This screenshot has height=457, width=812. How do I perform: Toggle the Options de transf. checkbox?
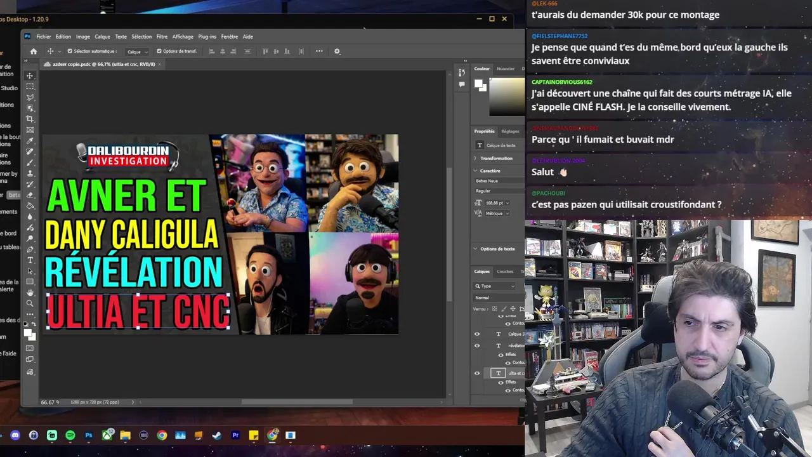159,51
